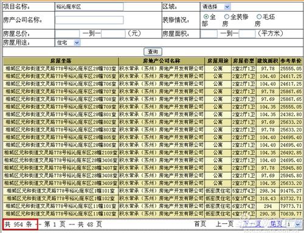
Task: Select the row for 28幢703室
Action: tap(153, 69)
